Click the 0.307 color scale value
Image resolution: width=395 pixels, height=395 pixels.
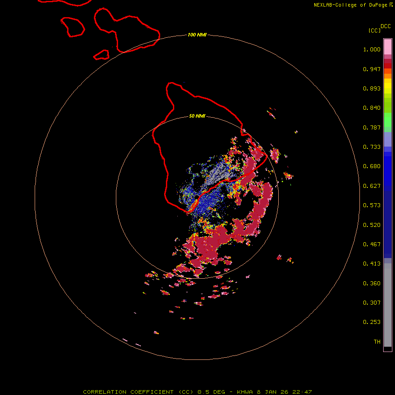tap(372, 303)
